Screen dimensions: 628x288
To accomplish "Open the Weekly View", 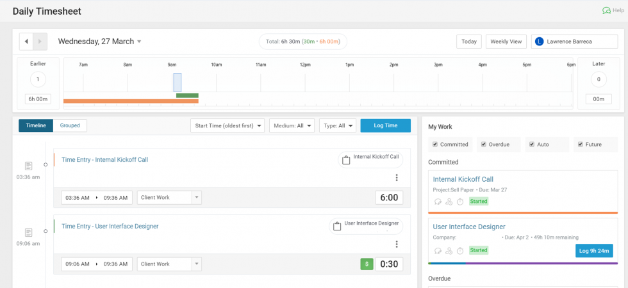I will [506, 42].
